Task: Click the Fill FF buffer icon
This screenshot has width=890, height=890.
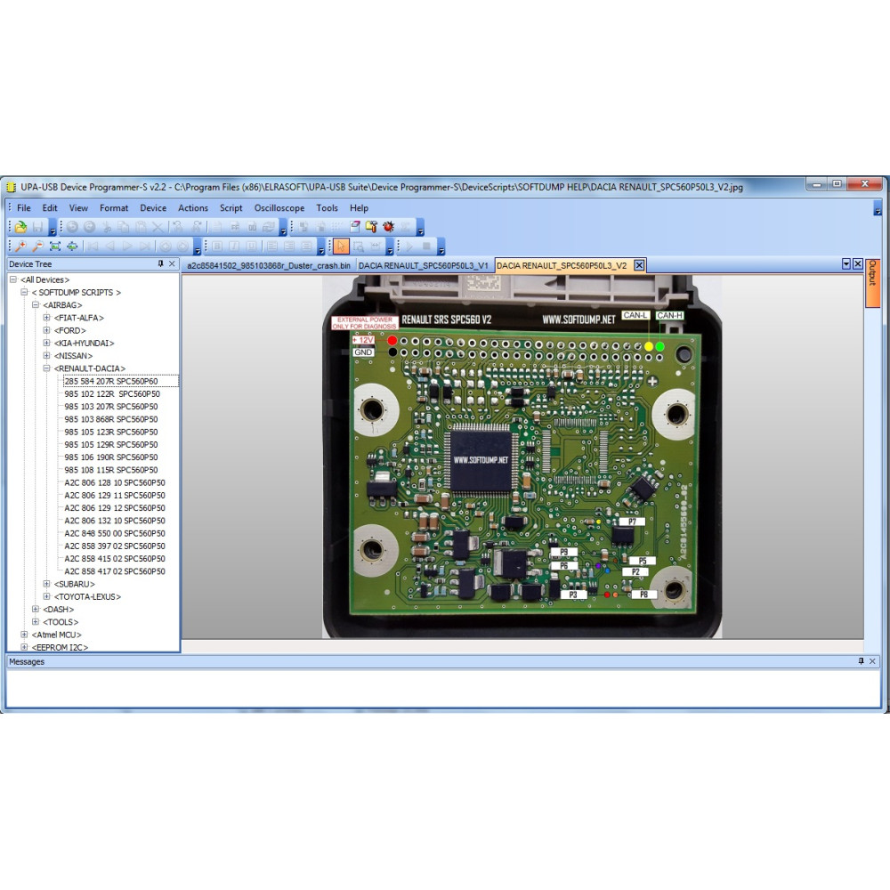Action: (x=234, y=227)
